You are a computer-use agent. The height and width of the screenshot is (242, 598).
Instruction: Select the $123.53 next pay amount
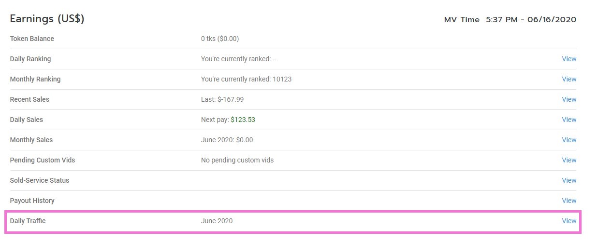[x=243, y=120]
